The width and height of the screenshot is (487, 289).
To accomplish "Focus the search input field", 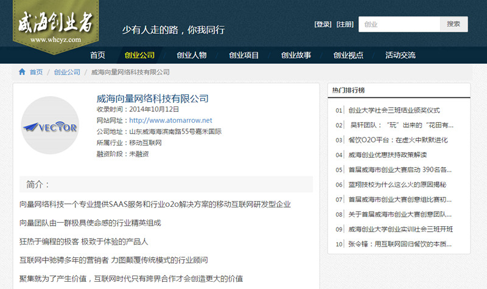I will (399, 24).
